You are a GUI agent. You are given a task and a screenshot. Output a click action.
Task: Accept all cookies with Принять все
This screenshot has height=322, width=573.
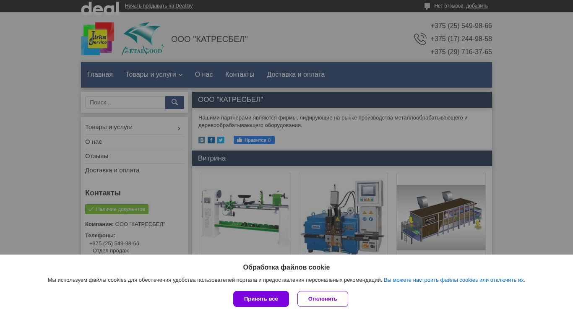click(x=261, y=299)
